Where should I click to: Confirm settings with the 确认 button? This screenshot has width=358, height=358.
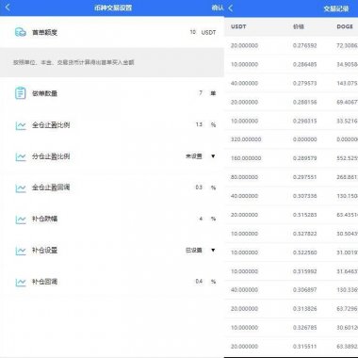[218, 8]
